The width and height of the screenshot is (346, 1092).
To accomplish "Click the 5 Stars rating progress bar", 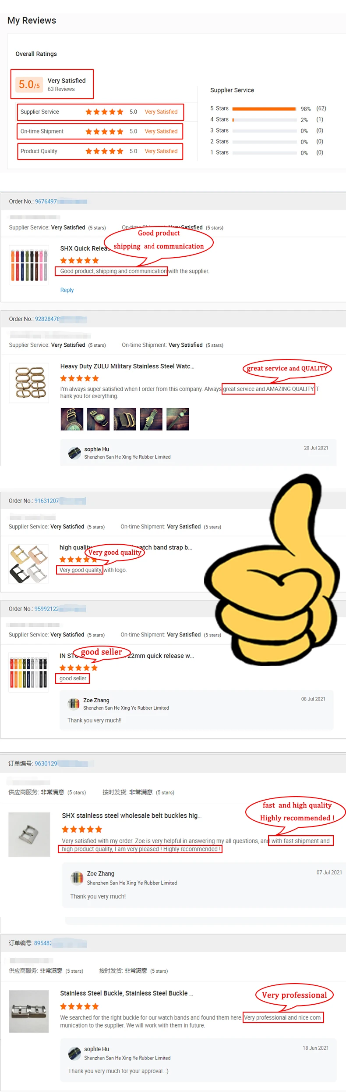I will [264, 108].
